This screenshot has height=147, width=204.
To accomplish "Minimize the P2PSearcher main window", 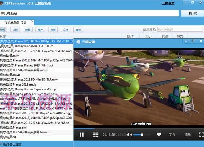I will tap(186, 3).
